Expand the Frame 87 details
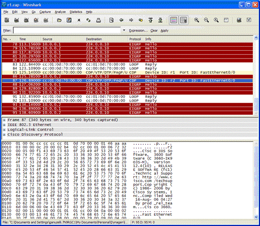260x226 pixels. 4,120
